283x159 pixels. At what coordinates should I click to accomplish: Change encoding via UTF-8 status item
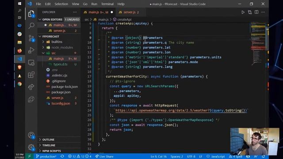click(191, 156)
